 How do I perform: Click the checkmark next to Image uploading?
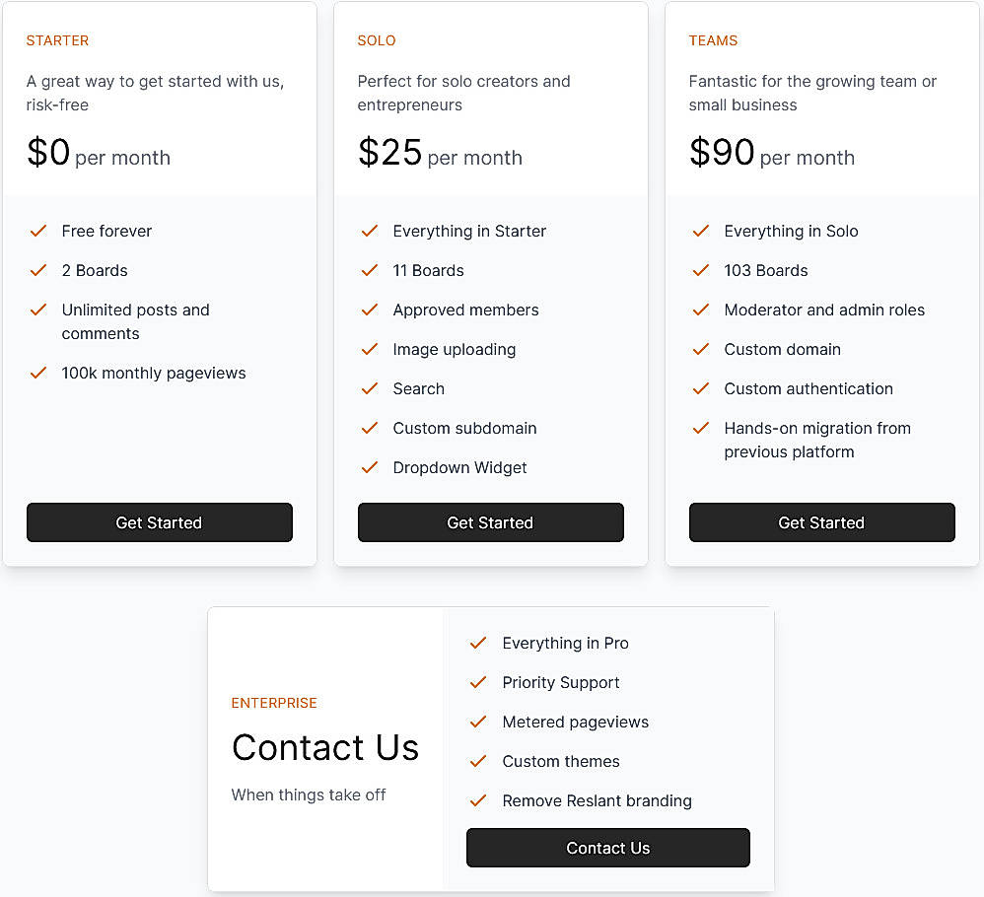point(370,349)
